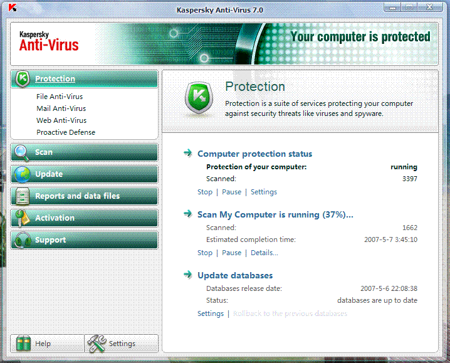Click 'Estimated completion time:' label
The image size is (450, 363).
[x=251, y=239]
